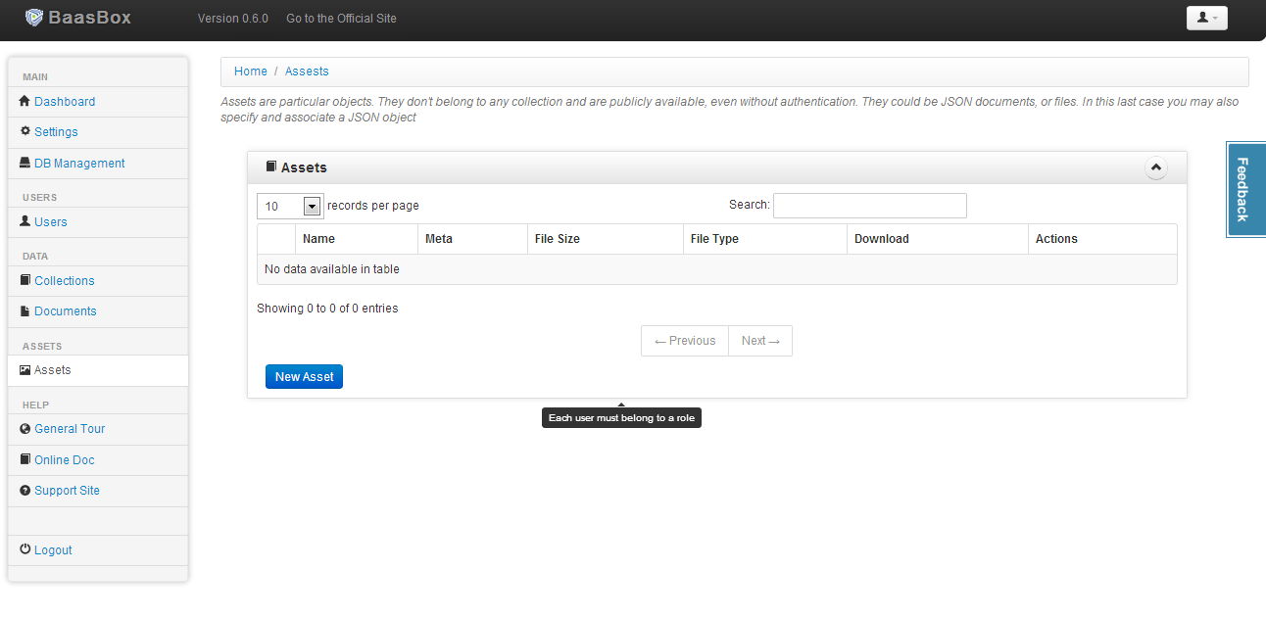Screen dimensions: 1266x619
Task: Sort table by File Type column
Action: [765, 239]
